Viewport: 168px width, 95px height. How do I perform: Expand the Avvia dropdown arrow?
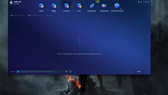[145, 72]
